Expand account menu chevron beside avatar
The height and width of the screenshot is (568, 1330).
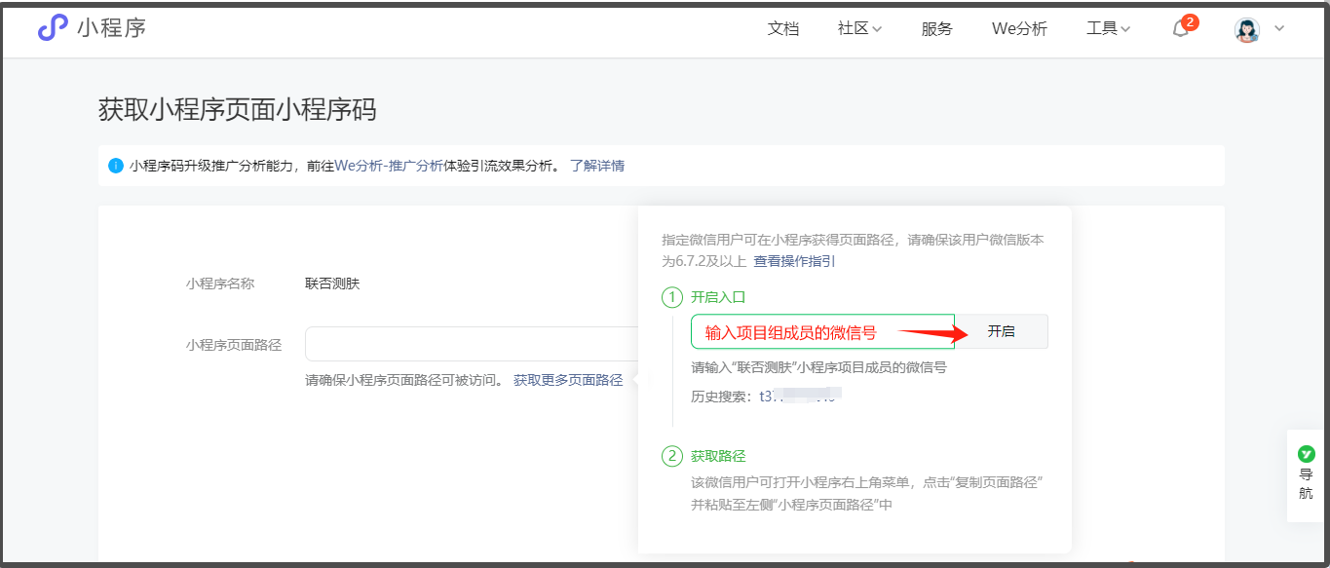pyautogui.click(x=1279, y=28)
